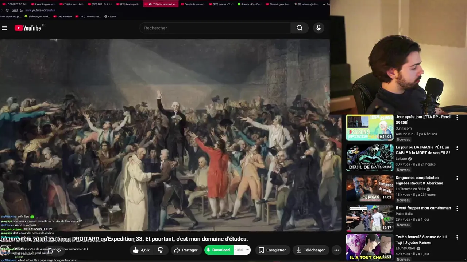This screenshot has height=262, width=467.
Task: Click the video player painting area
Action: (x=171, y=135)
